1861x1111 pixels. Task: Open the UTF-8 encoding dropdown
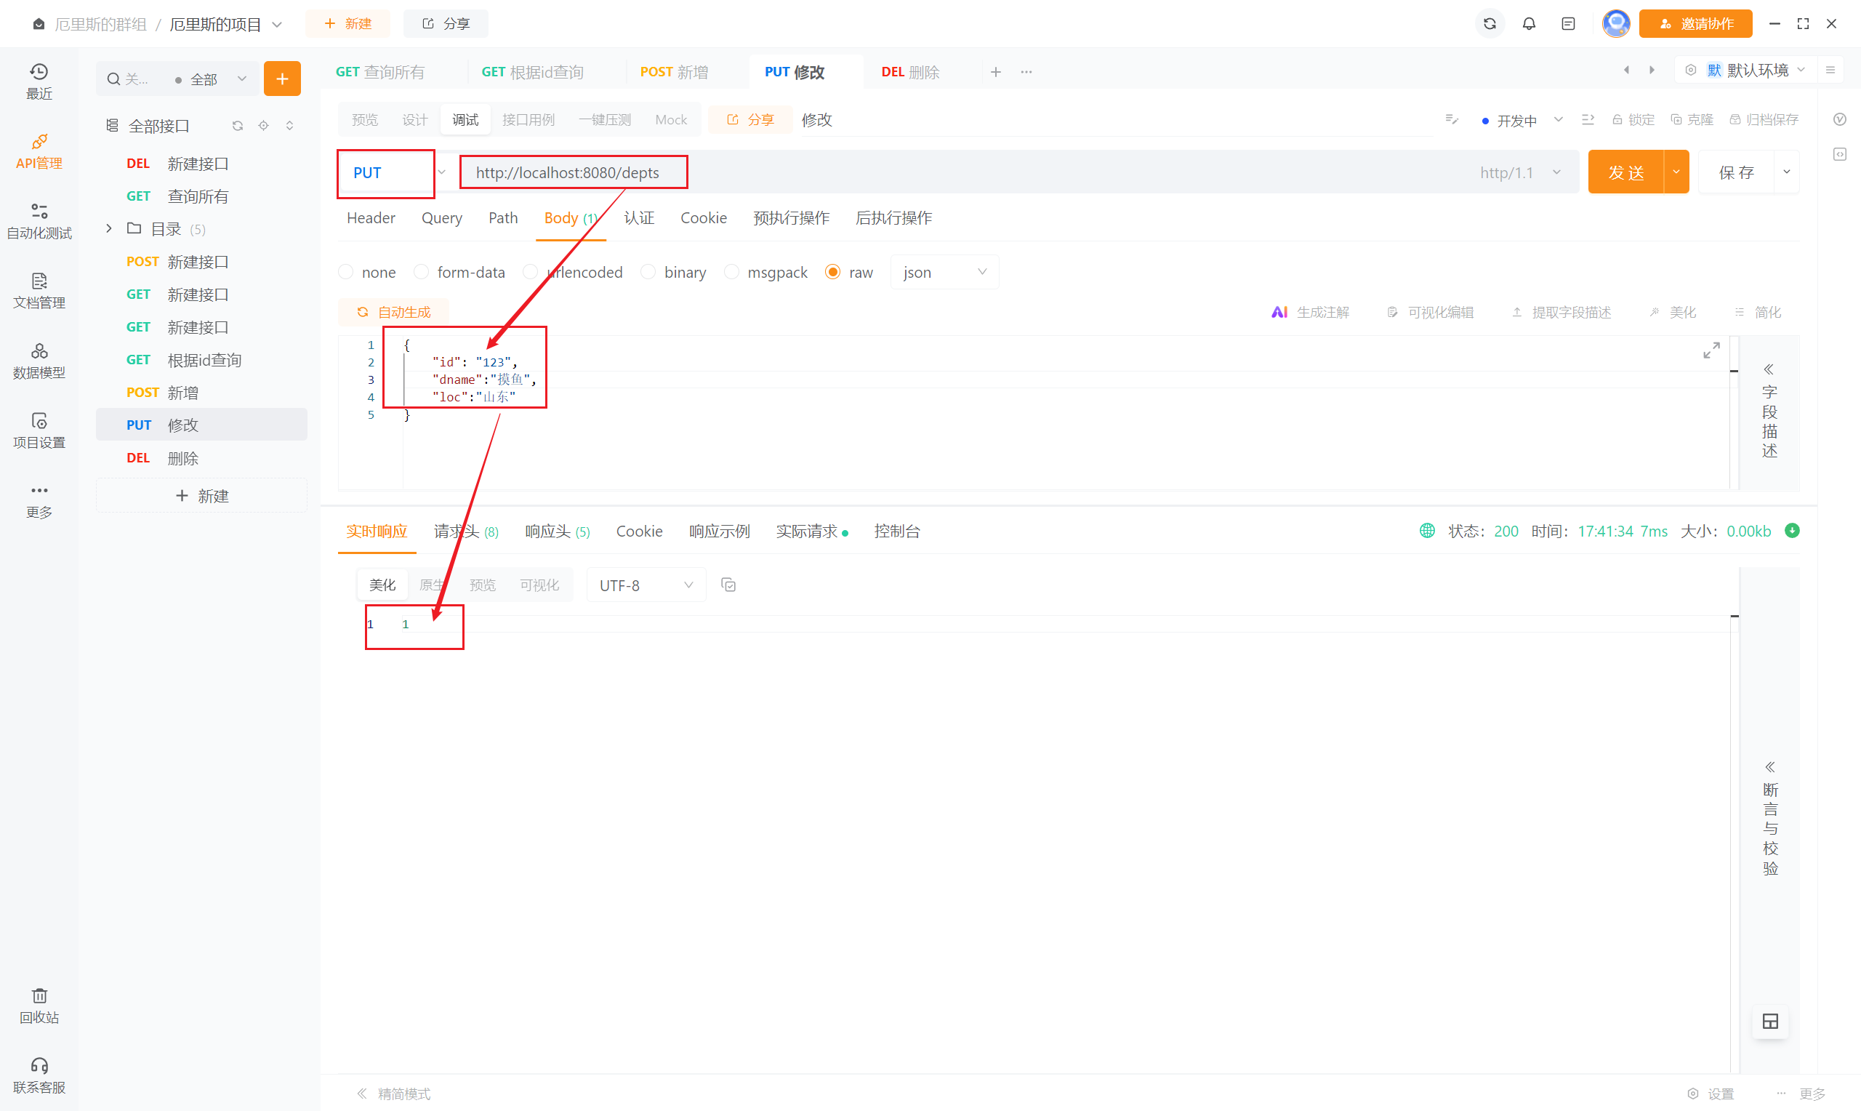click(645, 585)
